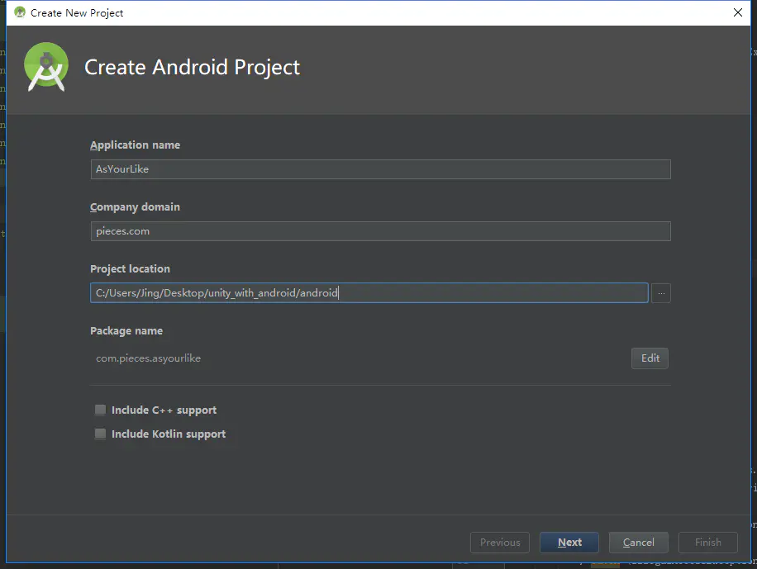The height and width of the screenshot is (569, 757).
Task: Click the com.pieces.asyourlike package name text
Action: 148,358
